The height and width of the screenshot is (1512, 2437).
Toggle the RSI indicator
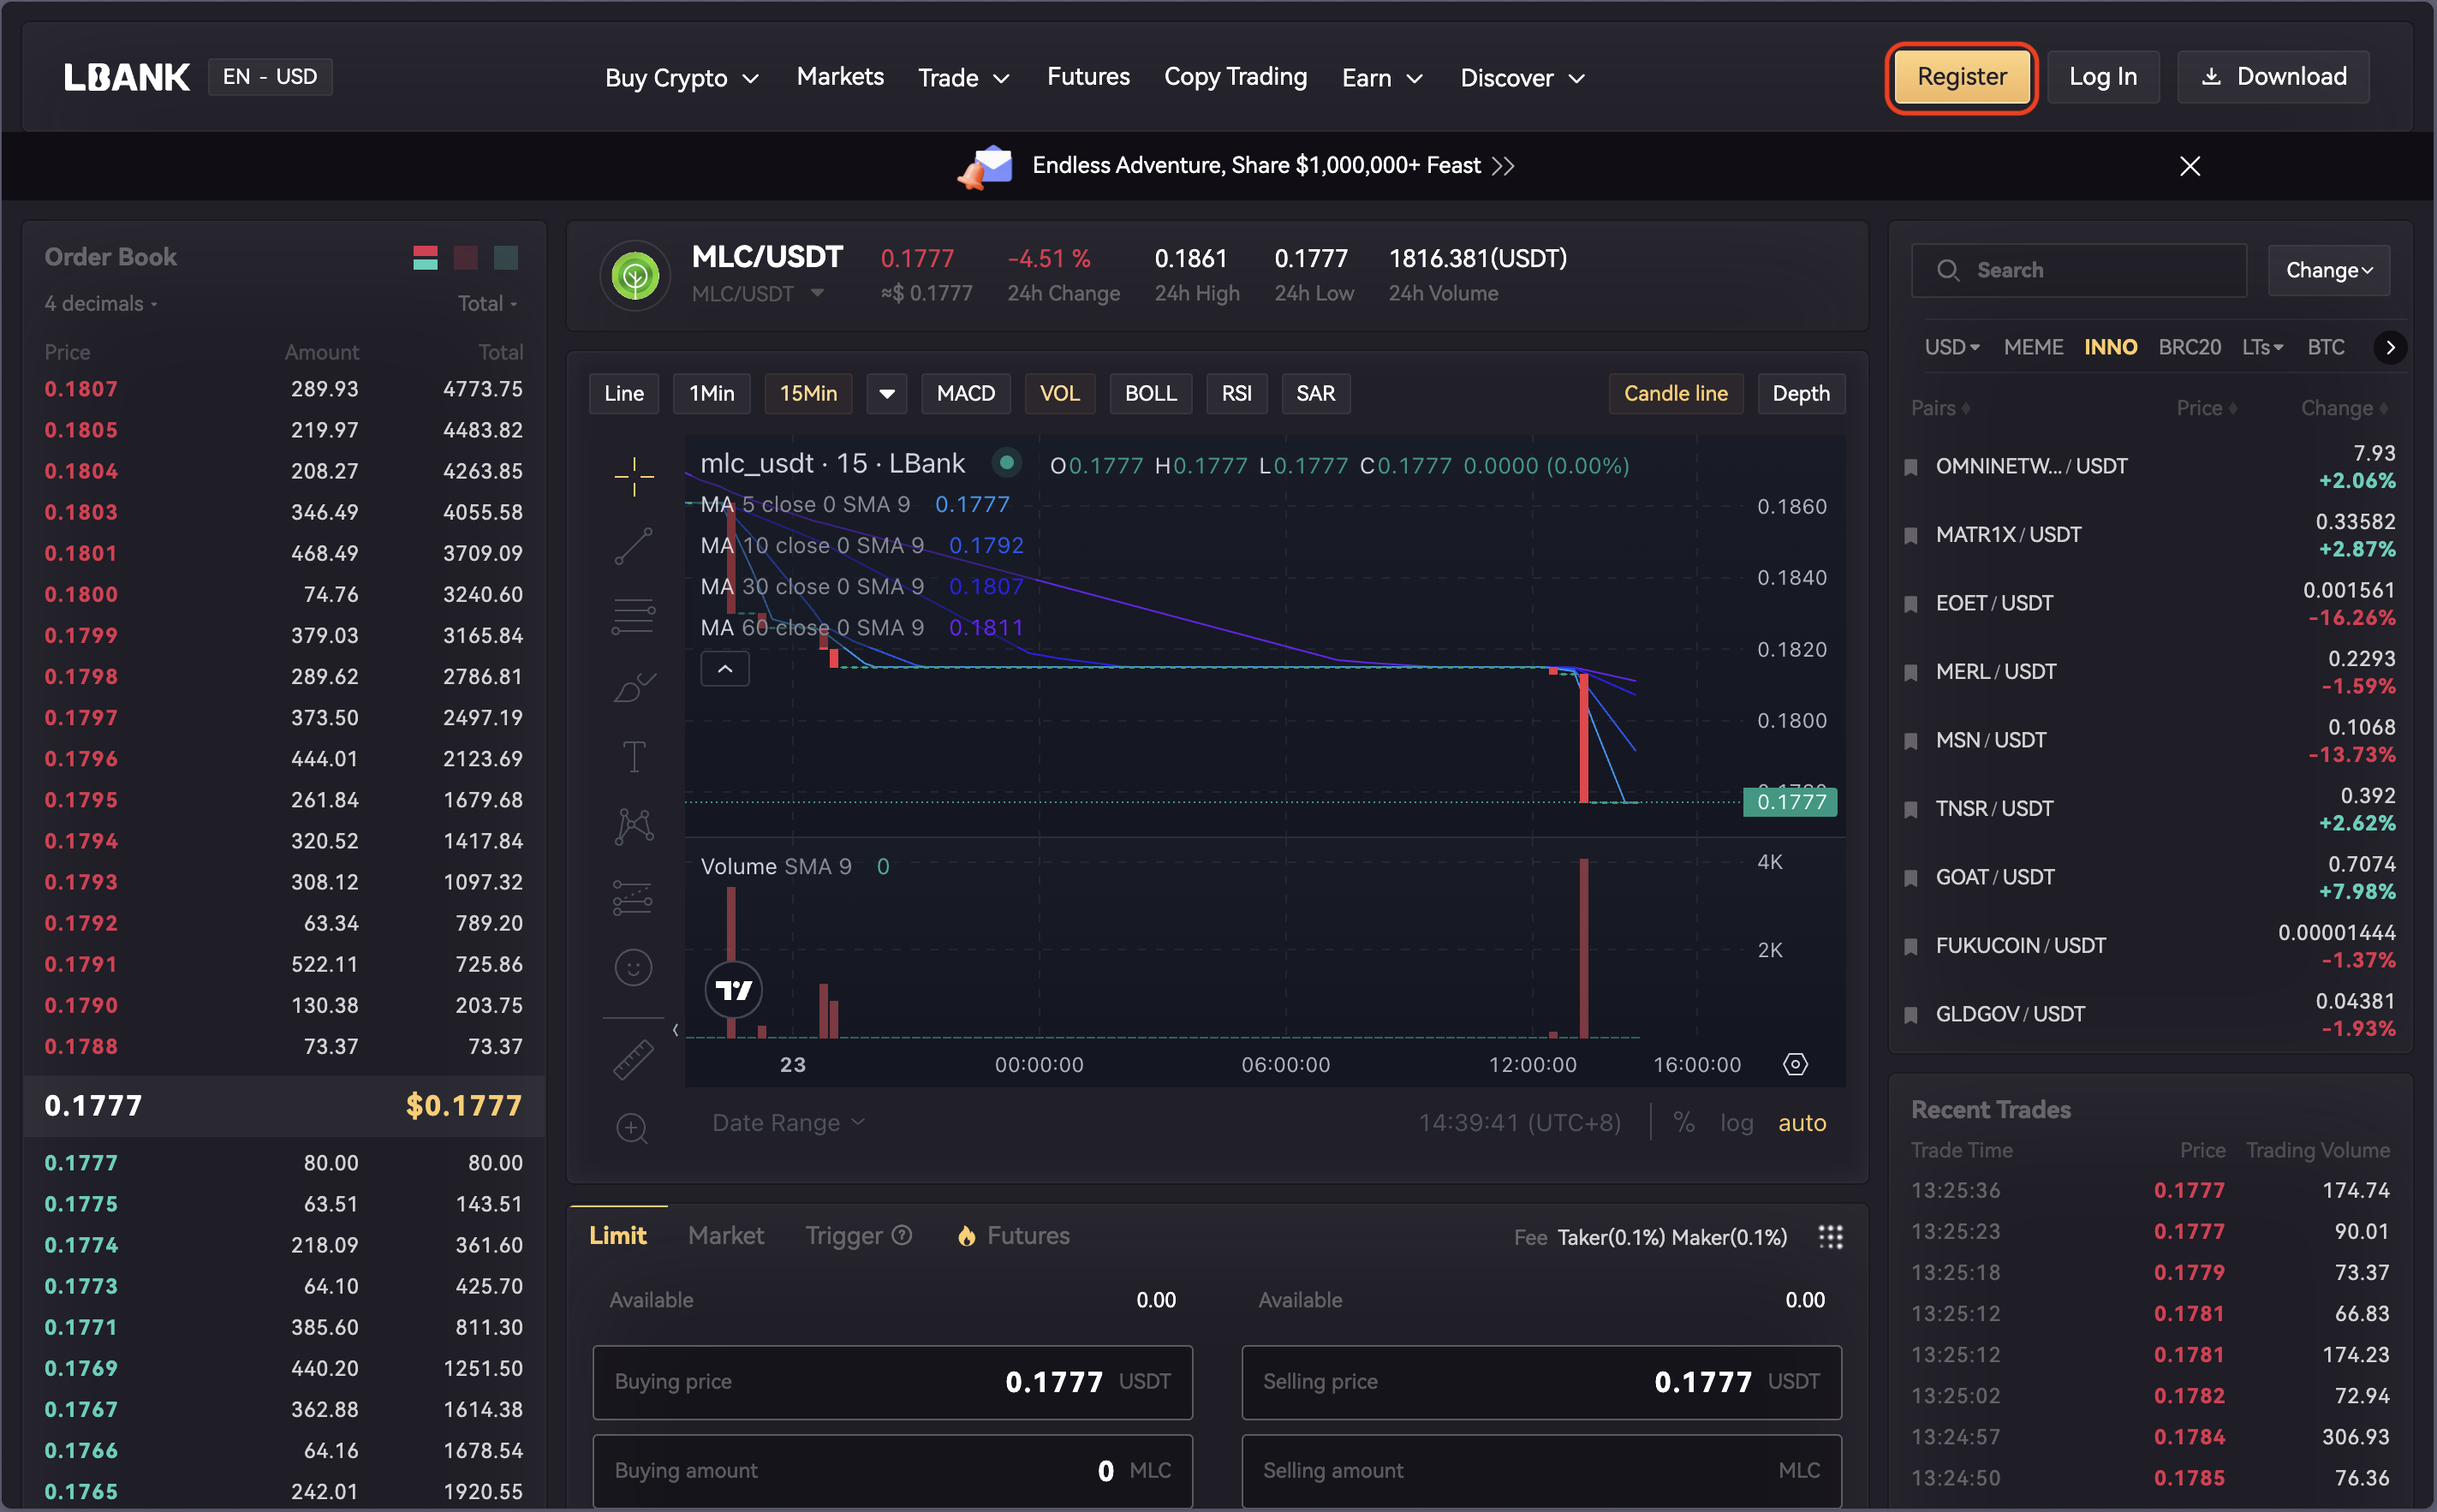(x=1237, y=394)
